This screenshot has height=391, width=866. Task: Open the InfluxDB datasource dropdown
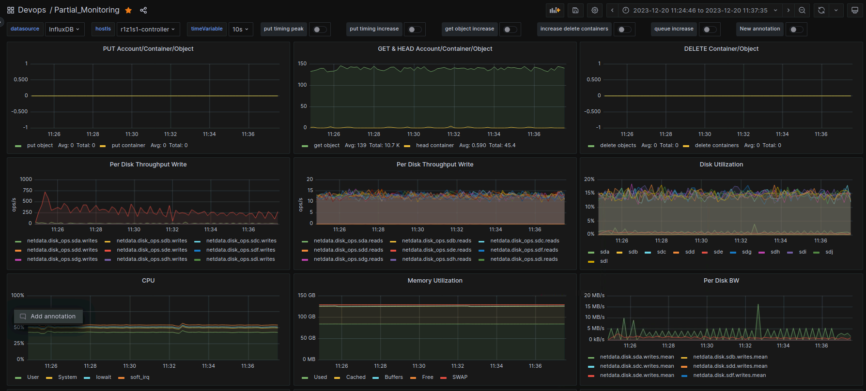64,30
